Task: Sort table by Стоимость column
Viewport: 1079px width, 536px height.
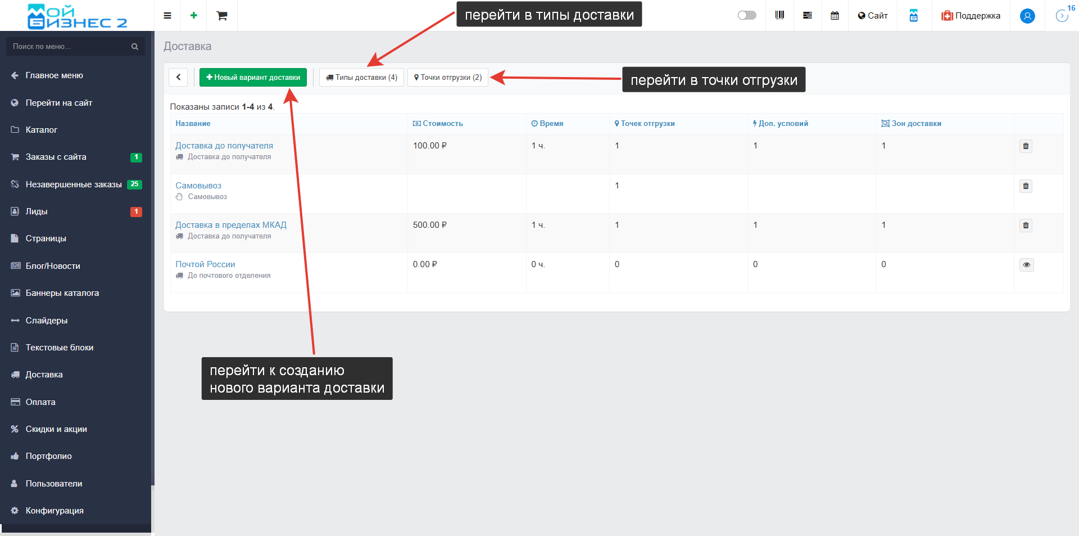Action: click(x=442, y=124)
